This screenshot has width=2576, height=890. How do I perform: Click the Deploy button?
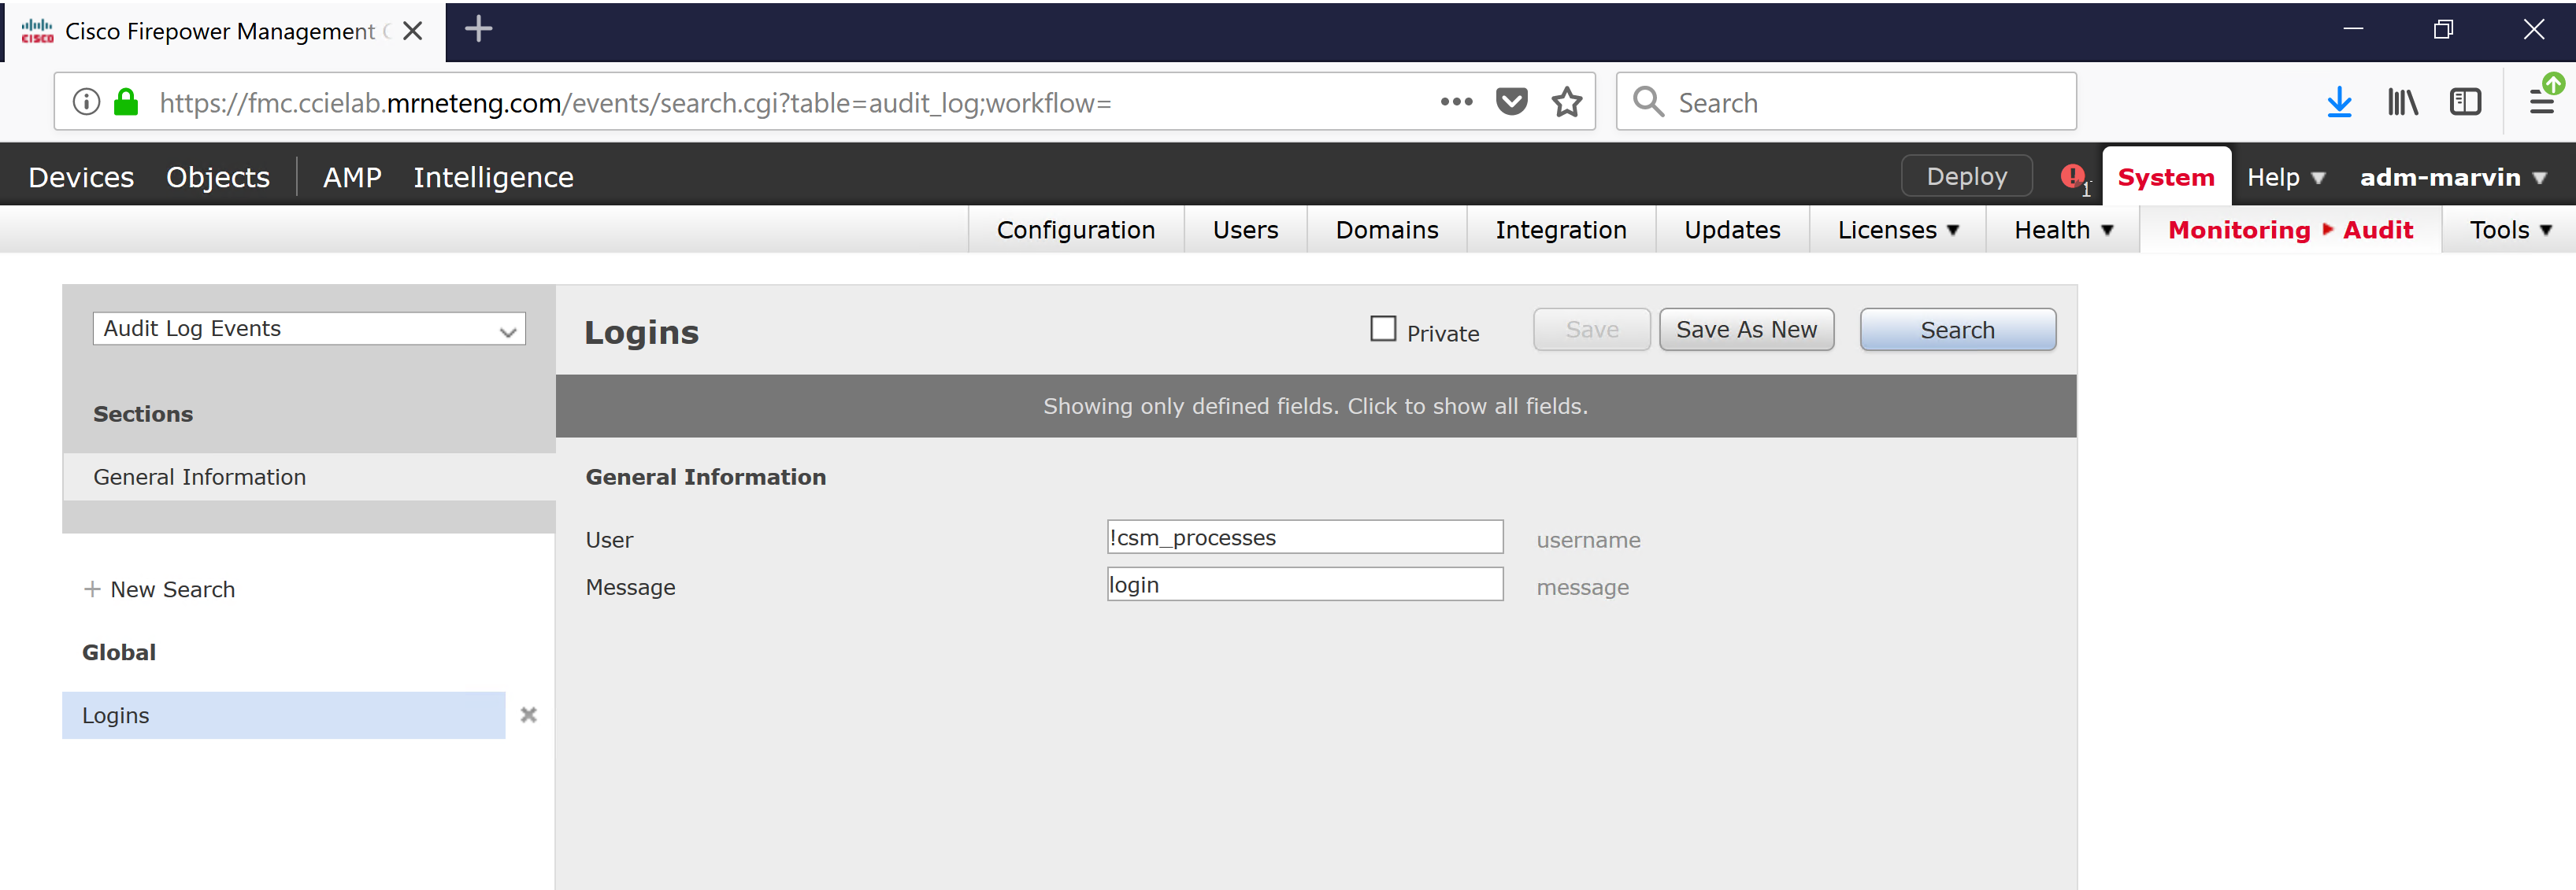click(x=1966, y=175)
